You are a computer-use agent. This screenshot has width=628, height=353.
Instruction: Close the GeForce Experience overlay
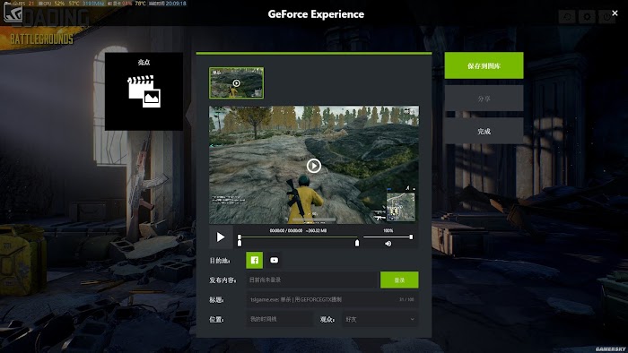(x=615, y=13)
